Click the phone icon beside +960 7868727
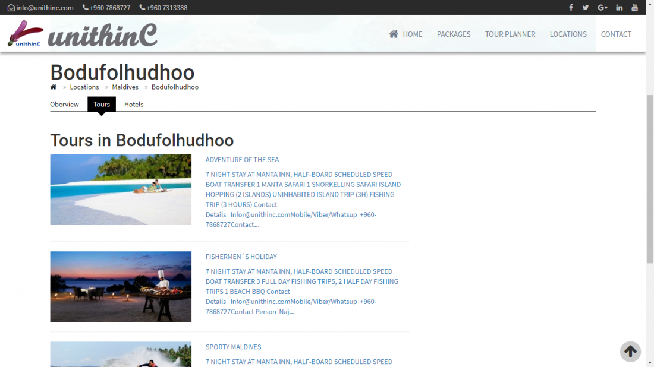Screen dimensions: 654x367 pos(86,8)
